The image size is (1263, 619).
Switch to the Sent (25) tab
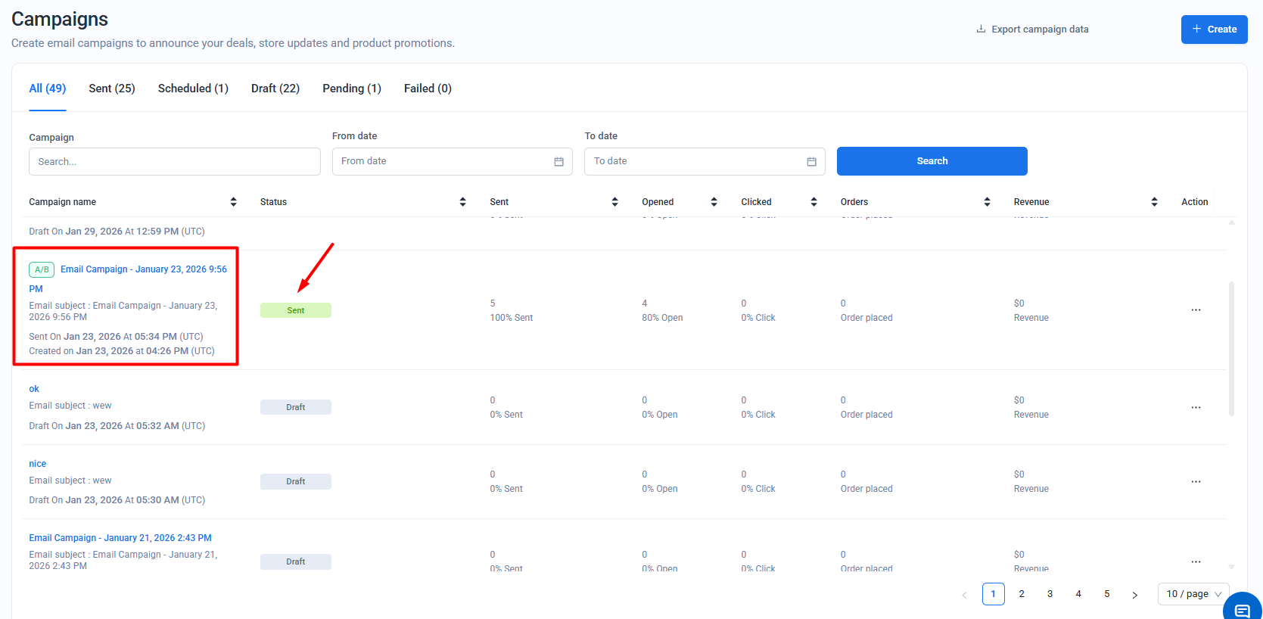point(112,89)
